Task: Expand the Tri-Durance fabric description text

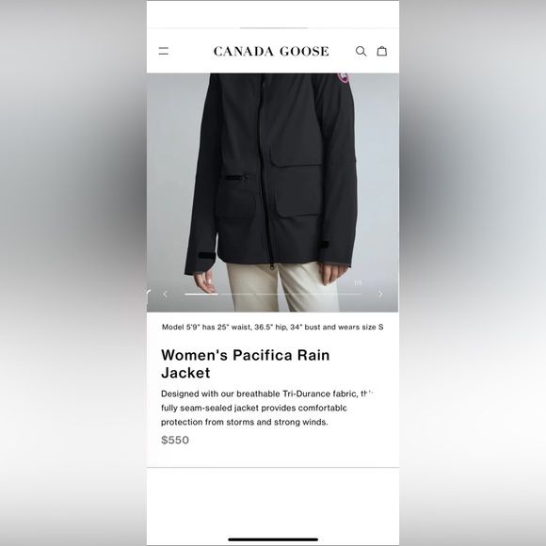Action: [266, 408]
